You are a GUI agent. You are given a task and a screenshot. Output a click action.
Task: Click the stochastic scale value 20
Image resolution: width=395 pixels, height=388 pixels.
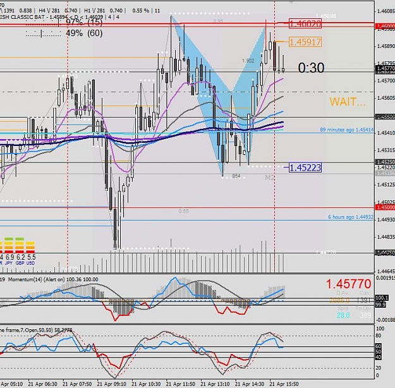(379, 368)
